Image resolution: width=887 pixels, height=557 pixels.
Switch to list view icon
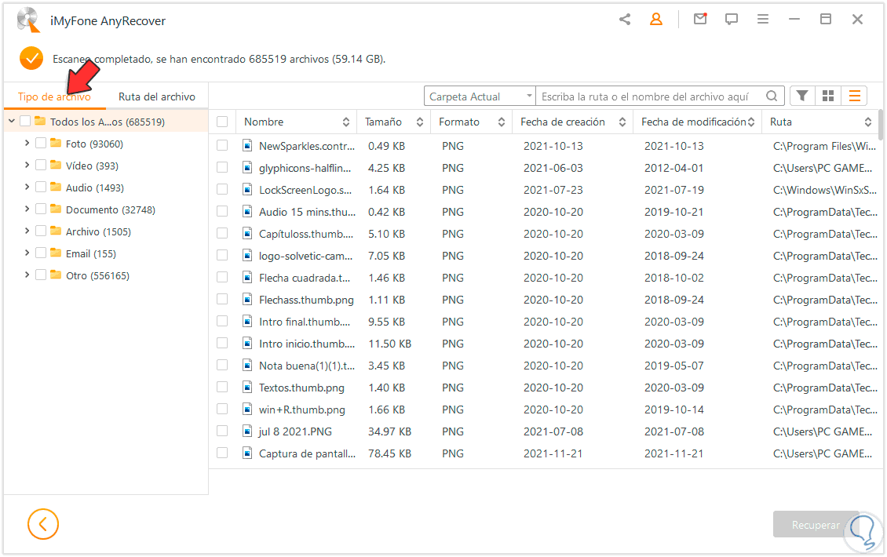click(855, 96)
